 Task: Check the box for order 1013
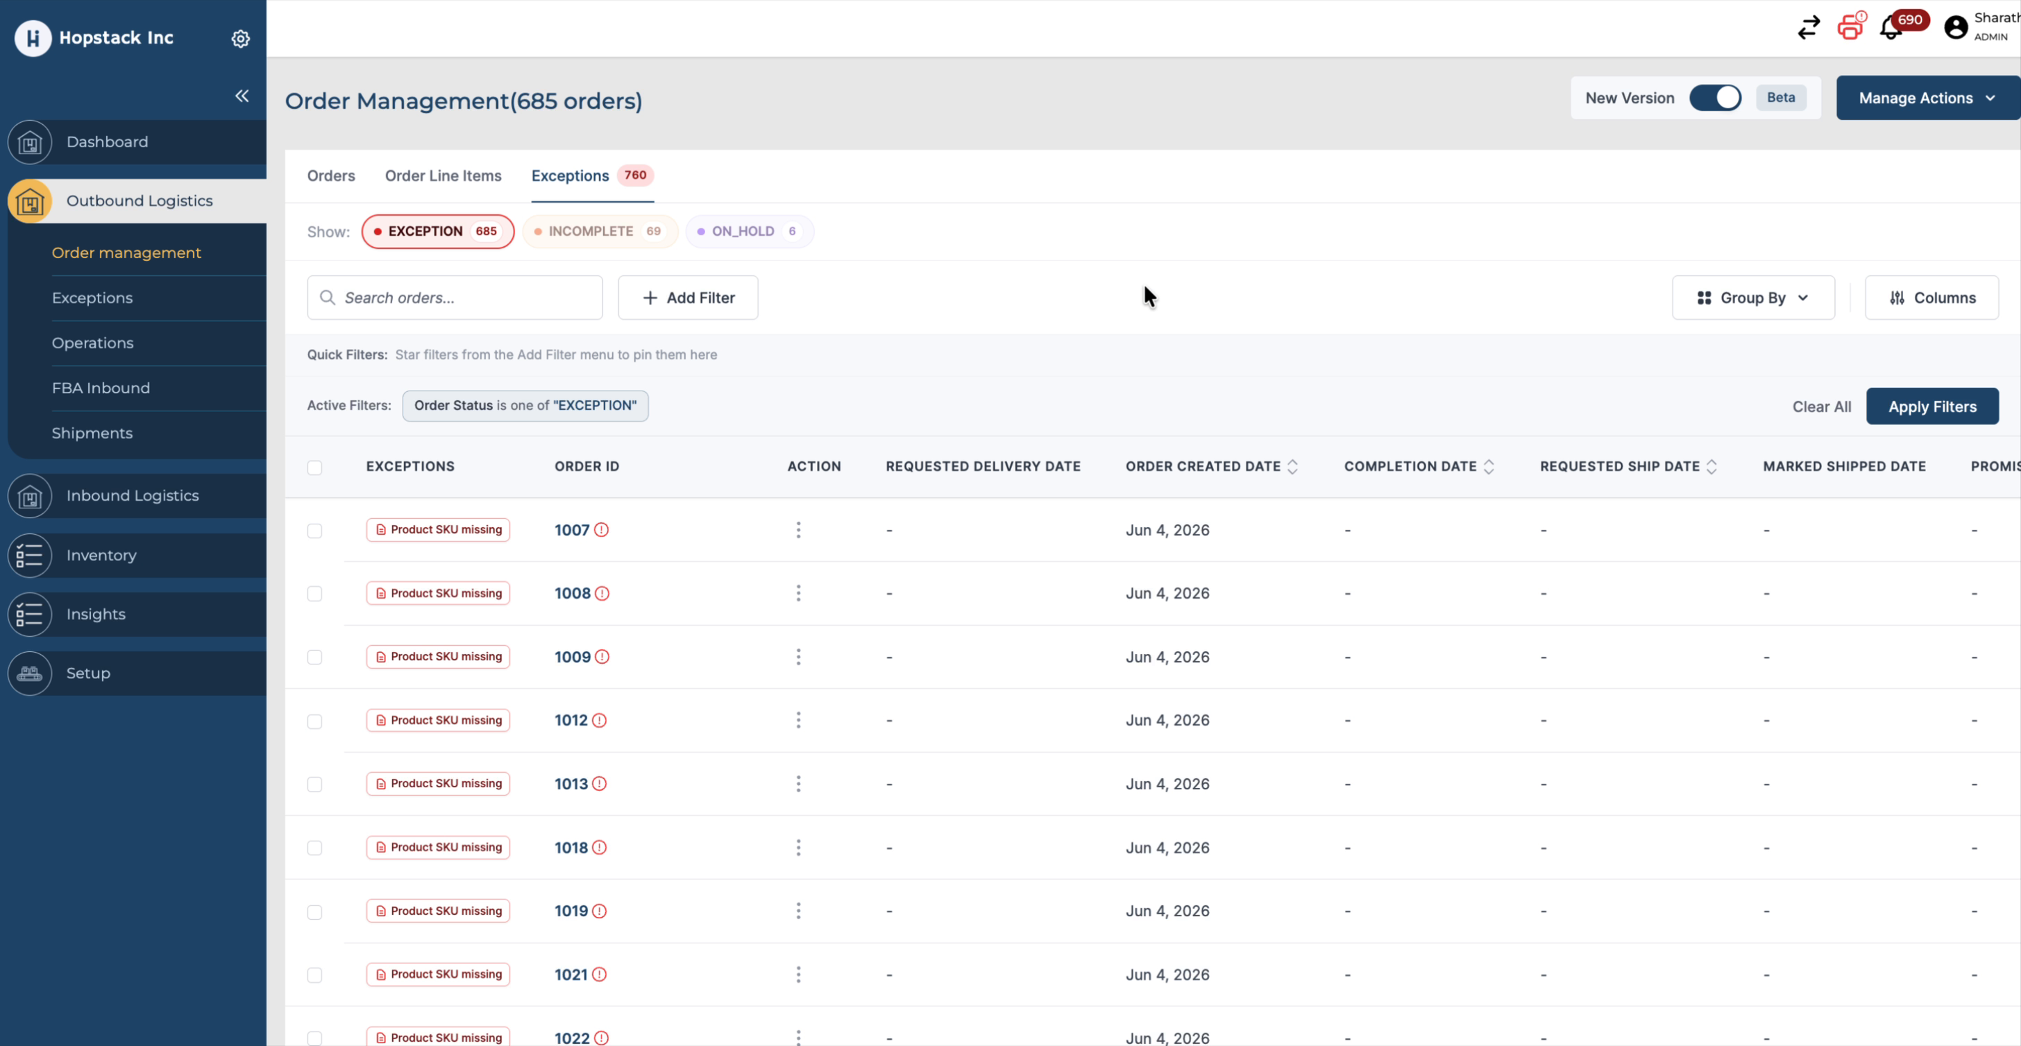314,784
